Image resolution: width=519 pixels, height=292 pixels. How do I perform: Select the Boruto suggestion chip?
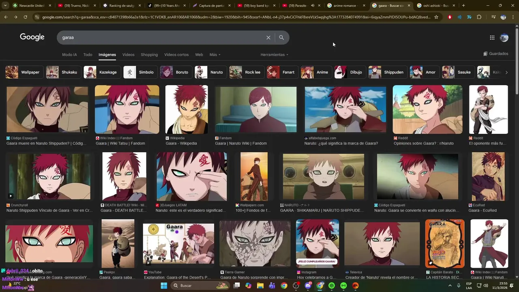coord(175,72)
